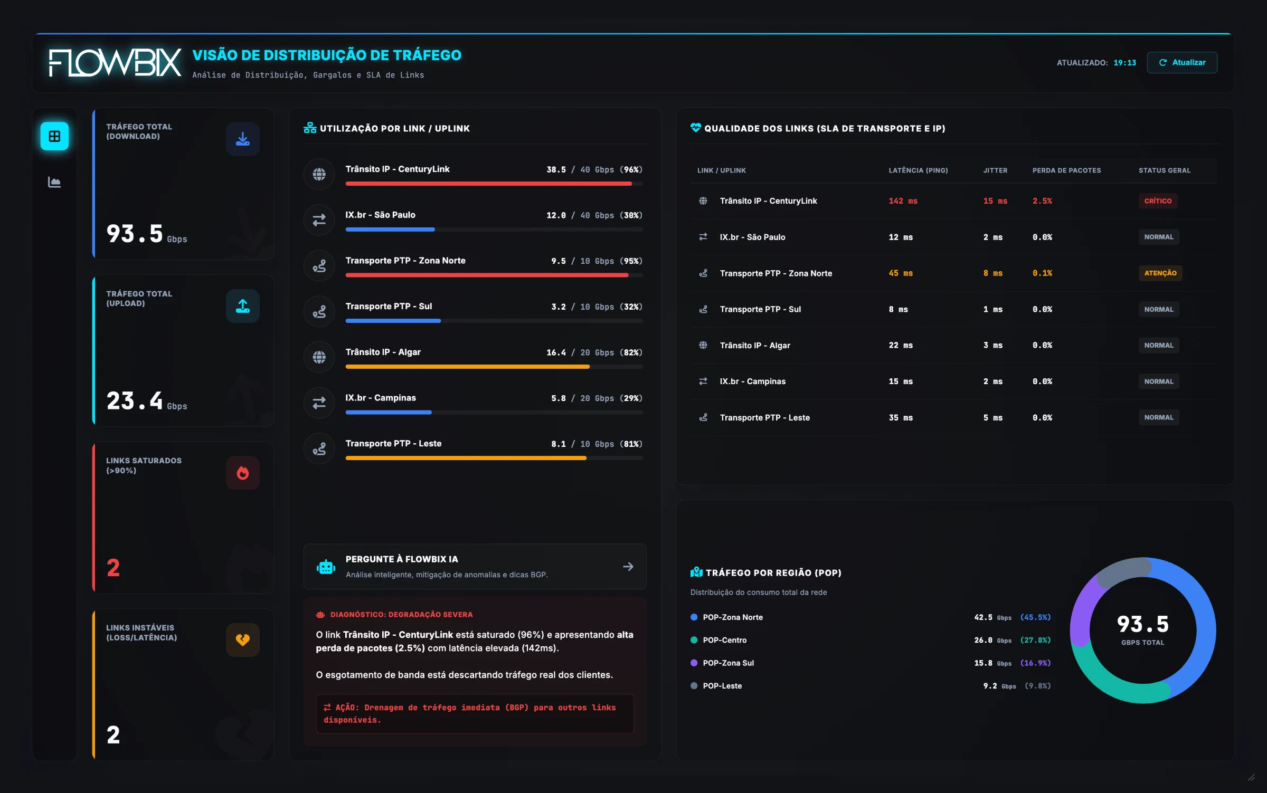Click the purple POP-Zona Sul legend dot
This screenshot has height=793, width=1267.
pyautogui.click(x=694, y=663)
